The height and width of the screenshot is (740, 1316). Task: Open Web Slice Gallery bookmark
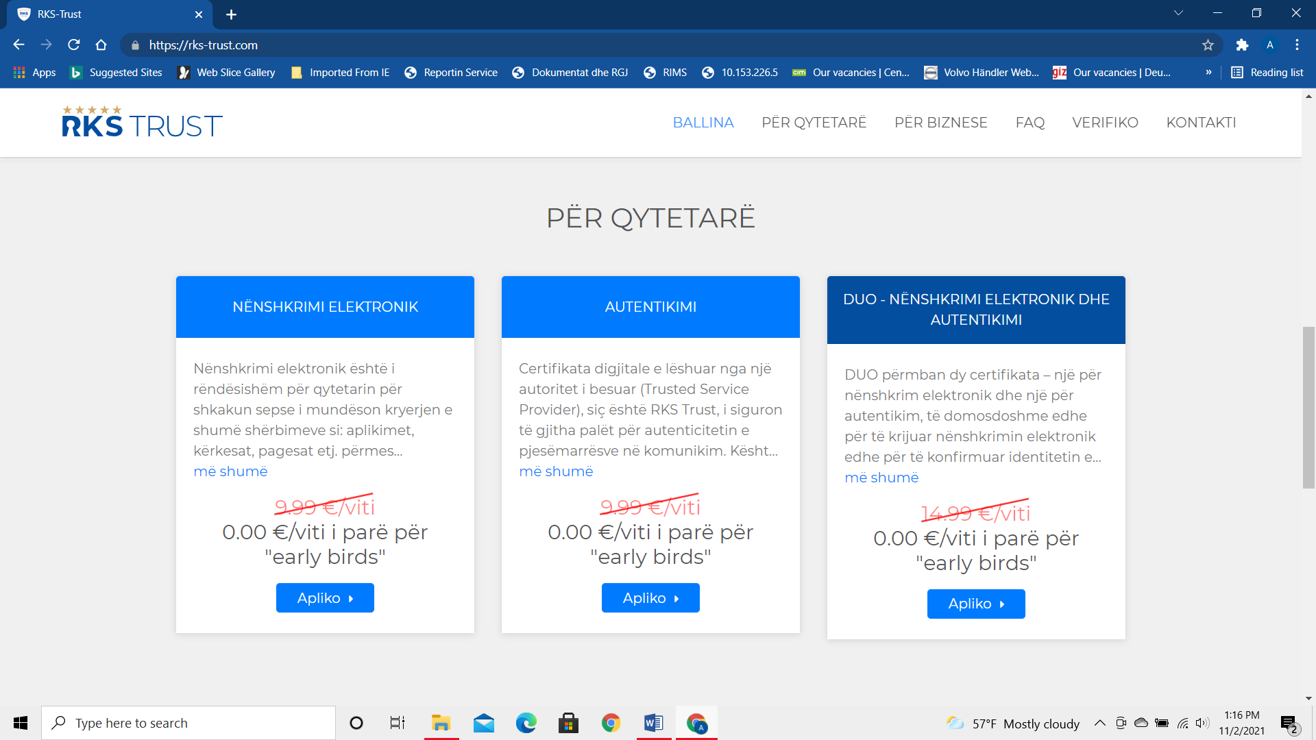click(226, 72)
